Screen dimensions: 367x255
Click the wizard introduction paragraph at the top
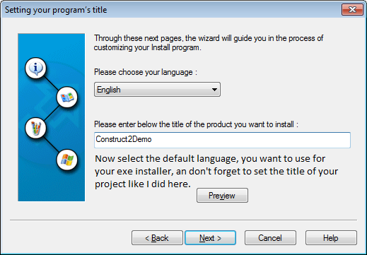click(209, 43)
